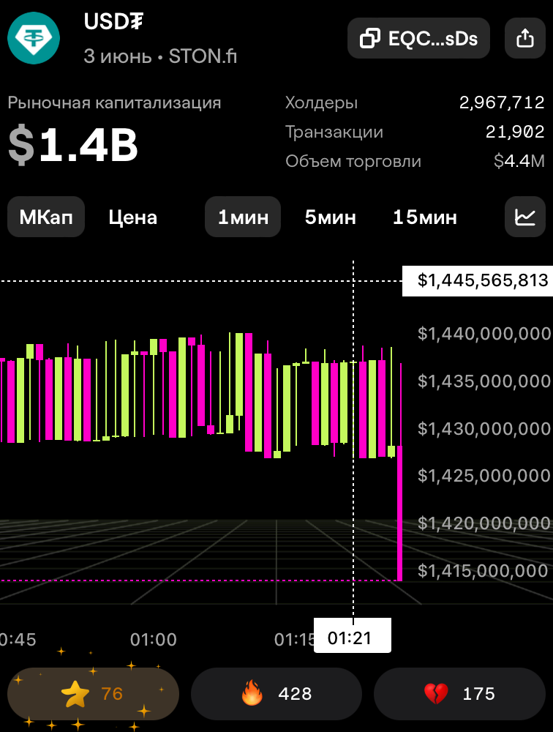The width and height of the screenshot is (553, 732).
Task: Click the USD₮ token name
Action: pos(113,21)
